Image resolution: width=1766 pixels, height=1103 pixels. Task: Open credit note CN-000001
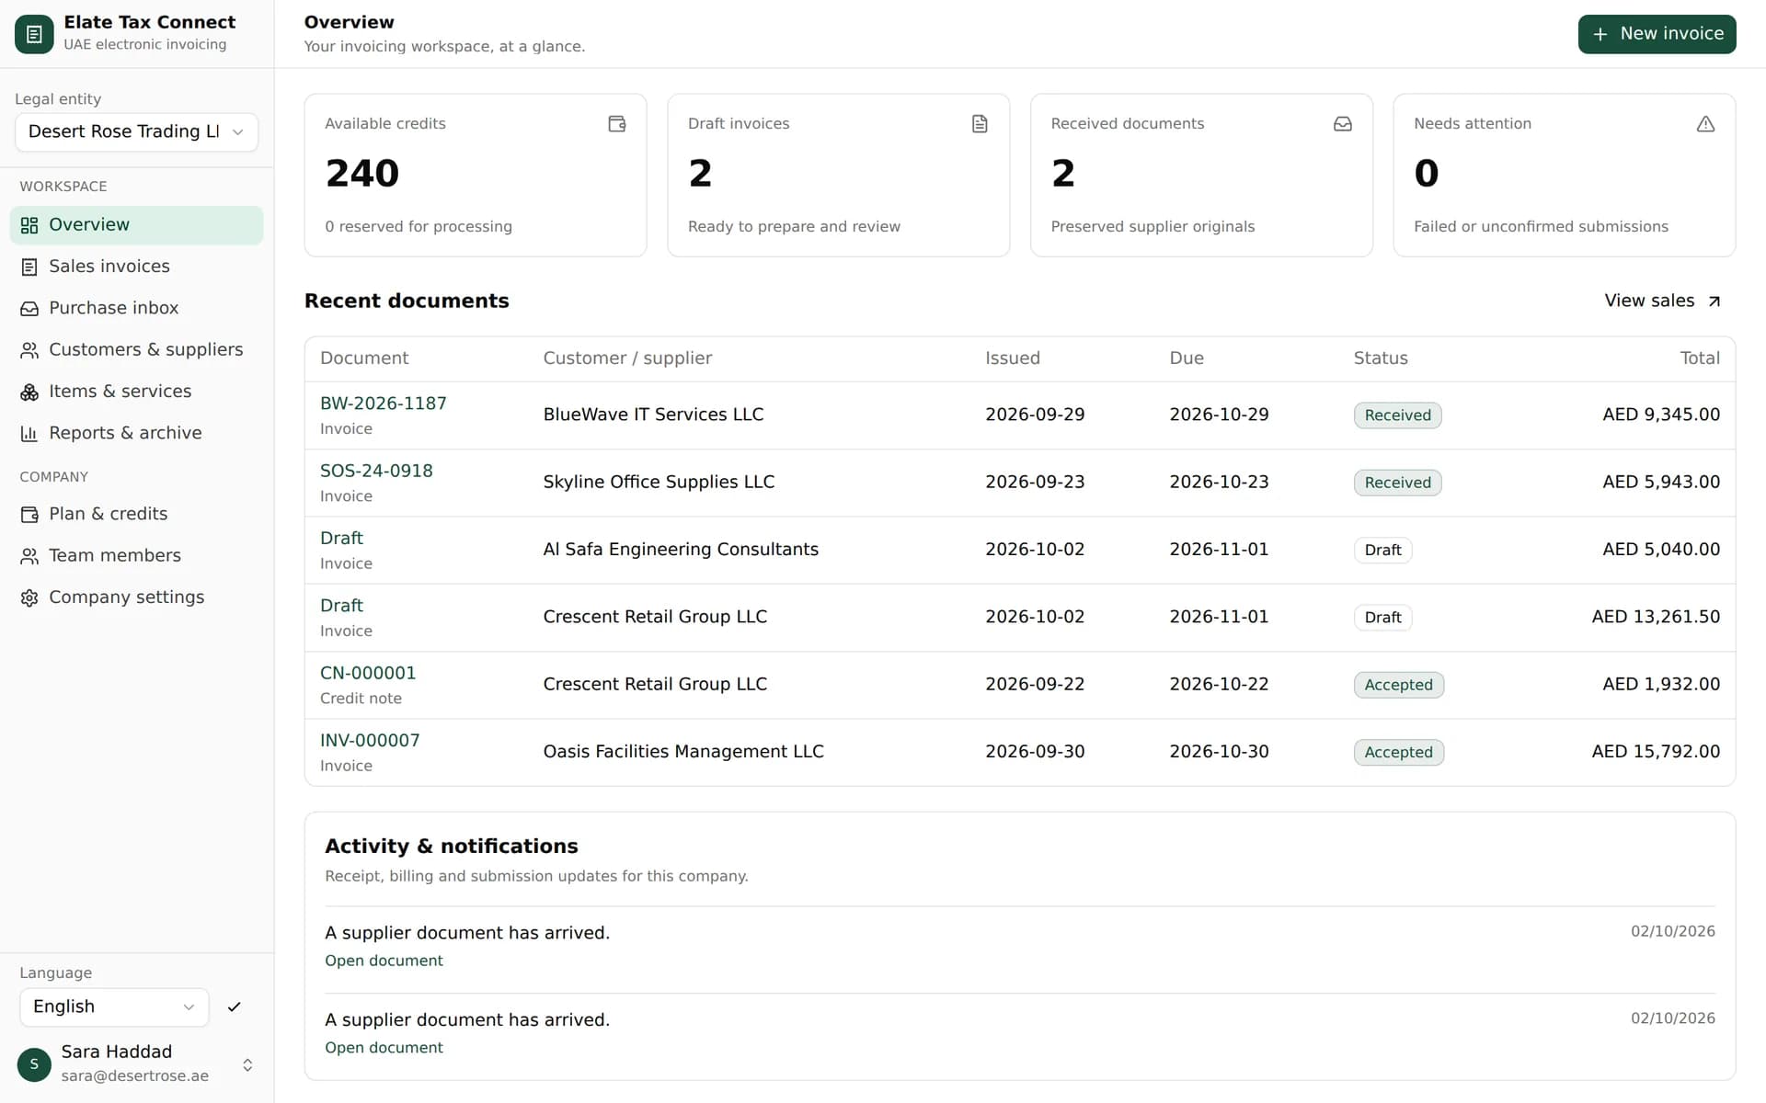(x=368, y=673)
